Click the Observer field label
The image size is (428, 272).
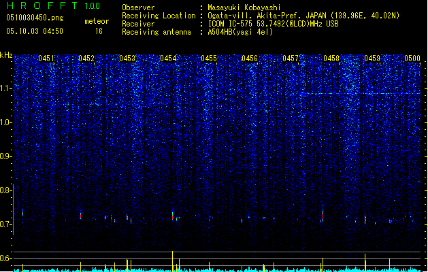(138, 7)
